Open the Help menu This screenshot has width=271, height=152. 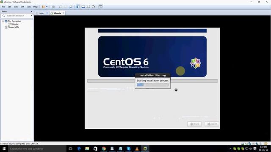36,7
